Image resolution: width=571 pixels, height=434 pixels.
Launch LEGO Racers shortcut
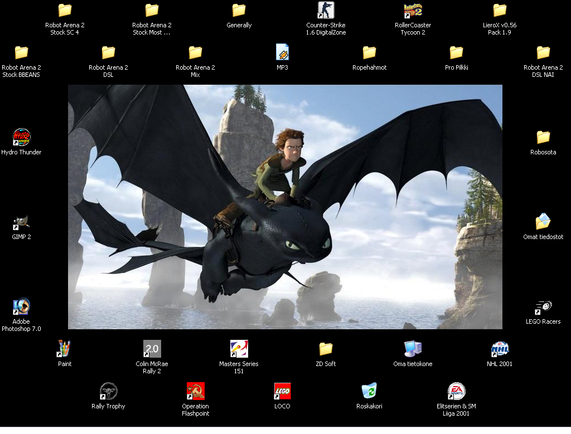[543, 307]
